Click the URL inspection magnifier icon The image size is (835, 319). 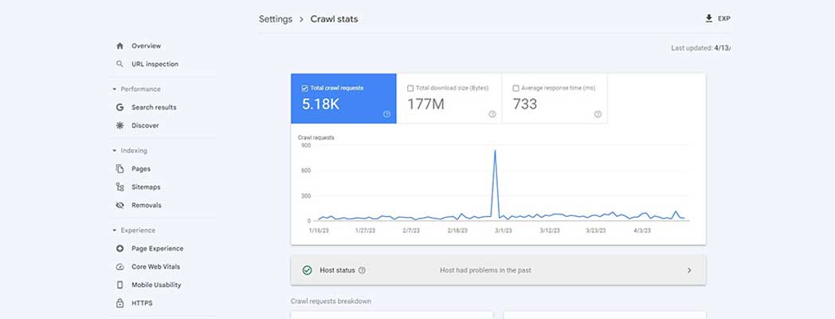120,64
